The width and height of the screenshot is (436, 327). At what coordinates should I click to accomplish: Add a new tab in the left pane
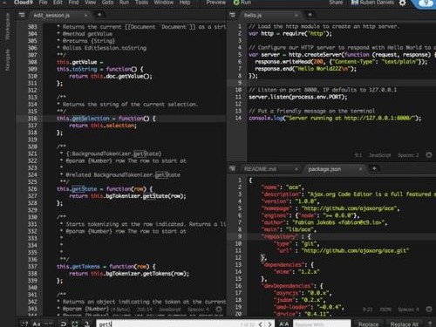coord(99,15)
